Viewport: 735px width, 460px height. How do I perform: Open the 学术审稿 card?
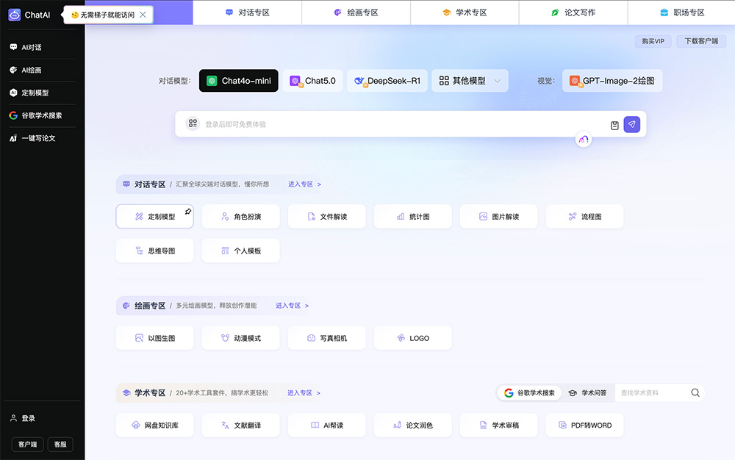499,425
